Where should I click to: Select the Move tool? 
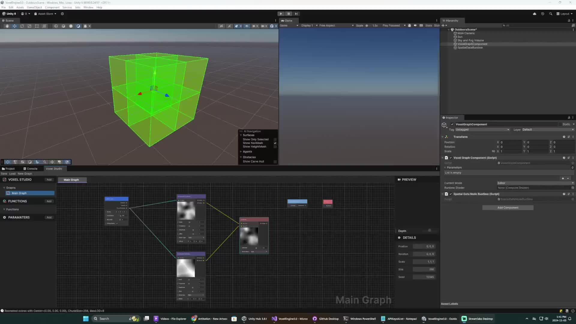coord(15,26)
